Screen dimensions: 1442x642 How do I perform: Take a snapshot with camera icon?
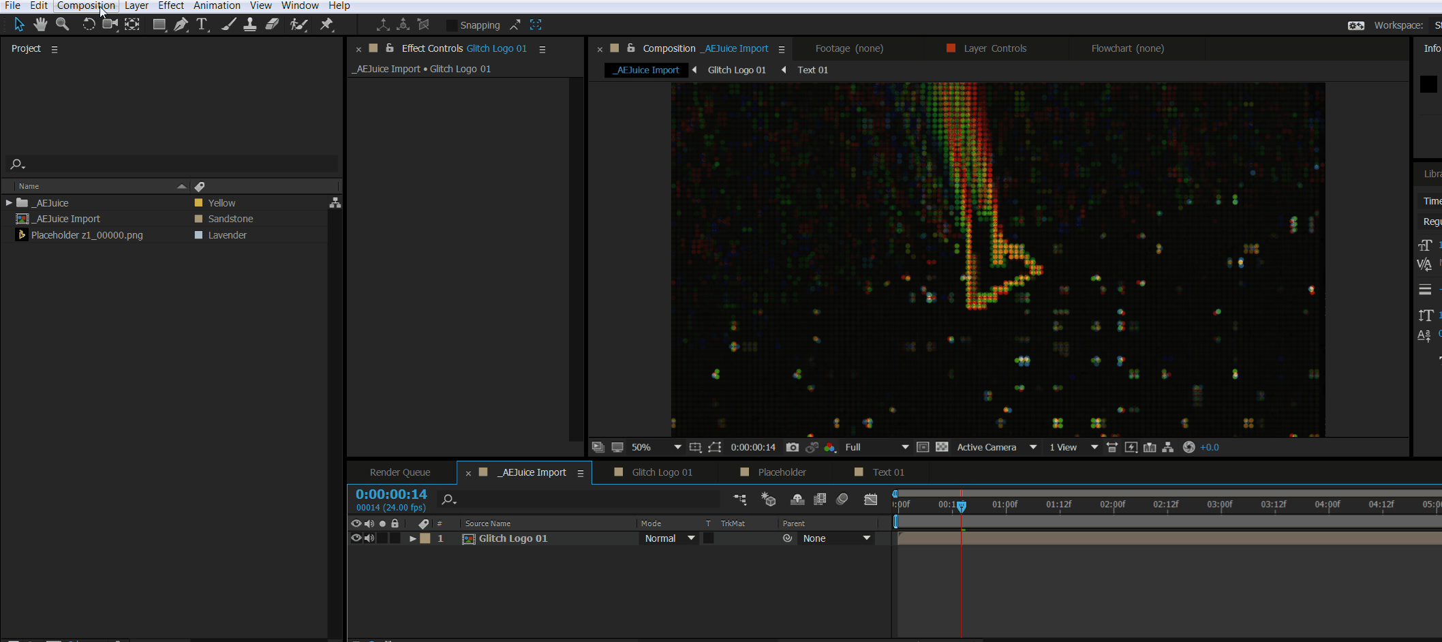click(792, 447)
